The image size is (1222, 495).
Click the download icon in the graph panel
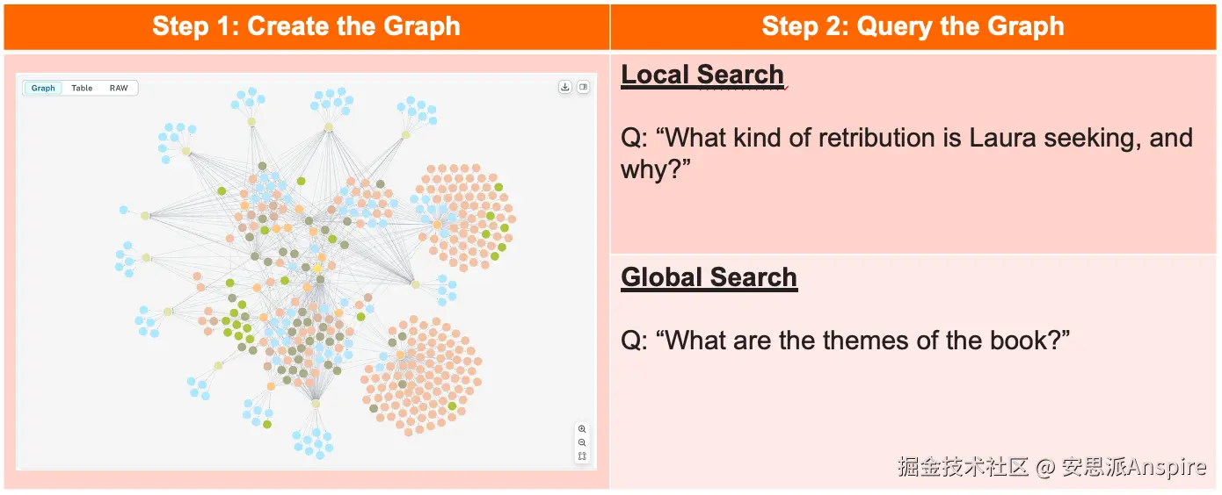tap(565, 87)
